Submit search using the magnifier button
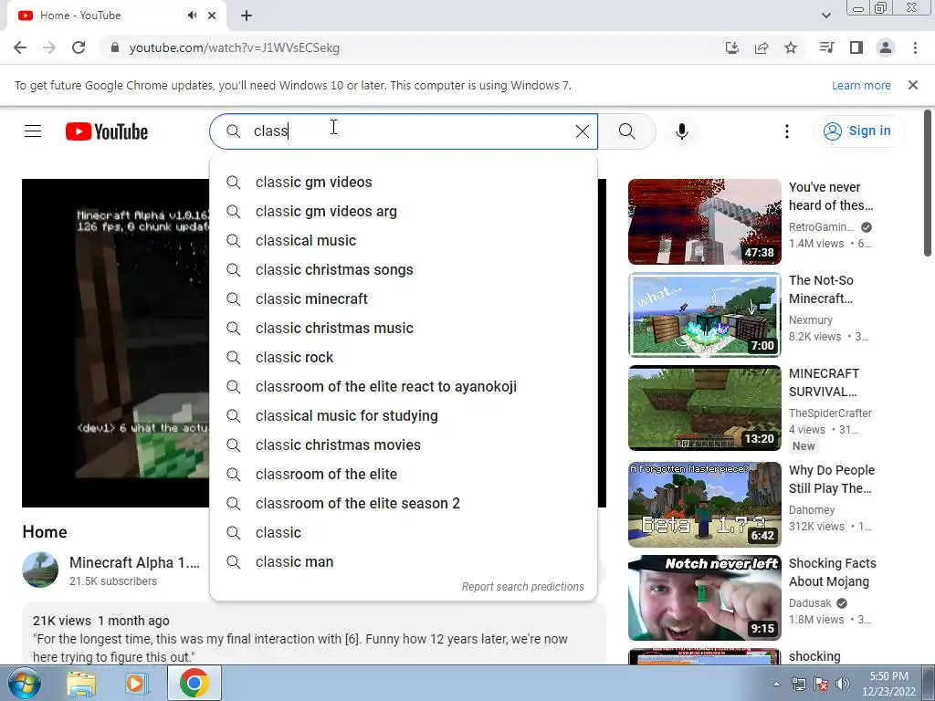 (626, 131)
